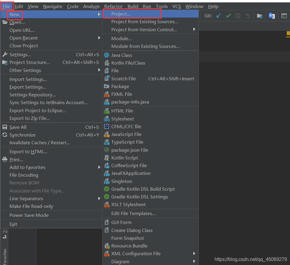Expand the Open Recent submenu
Screen dimensions: 290x265
23,38
